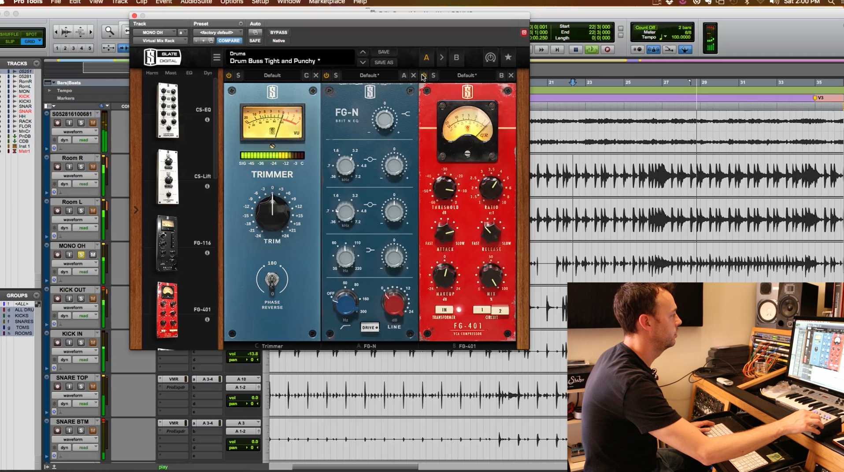Click the SAVE AS preset button
The image size is (844, 472).
pos(383,62)
